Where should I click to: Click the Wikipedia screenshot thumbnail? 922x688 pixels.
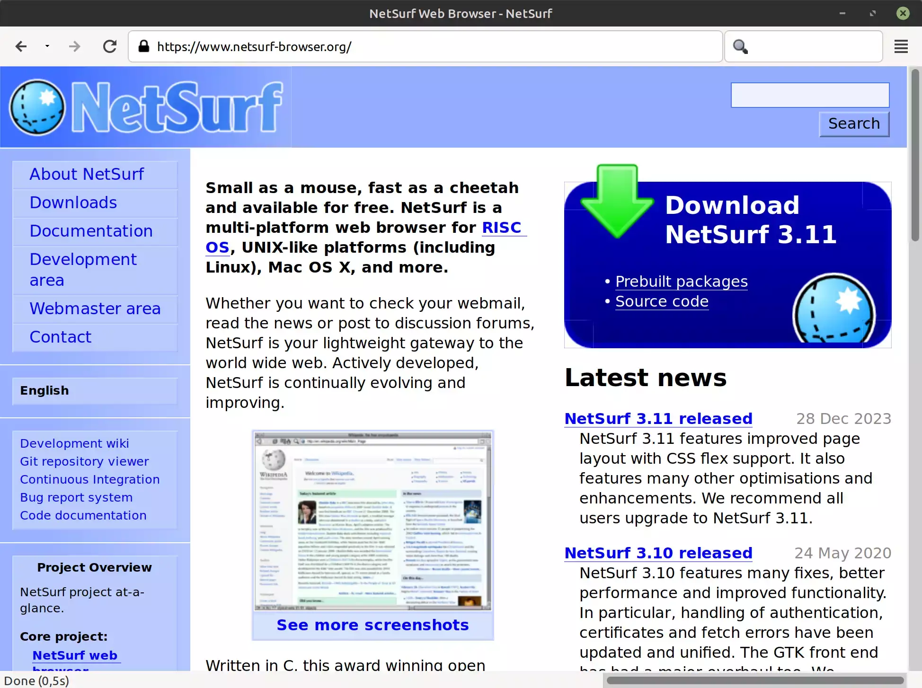[x=373, y=521]
